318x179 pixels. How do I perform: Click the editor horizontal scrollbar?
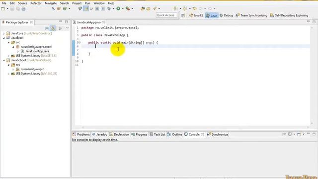(x=195, y=127)
